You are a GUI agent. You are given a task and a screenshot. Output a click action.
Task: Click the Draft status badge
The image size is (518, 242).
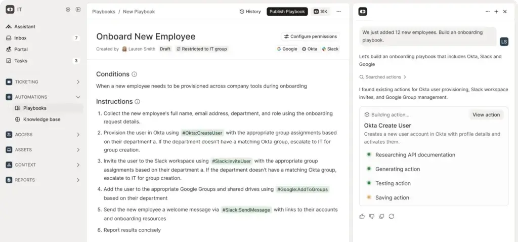coord(165,49)
